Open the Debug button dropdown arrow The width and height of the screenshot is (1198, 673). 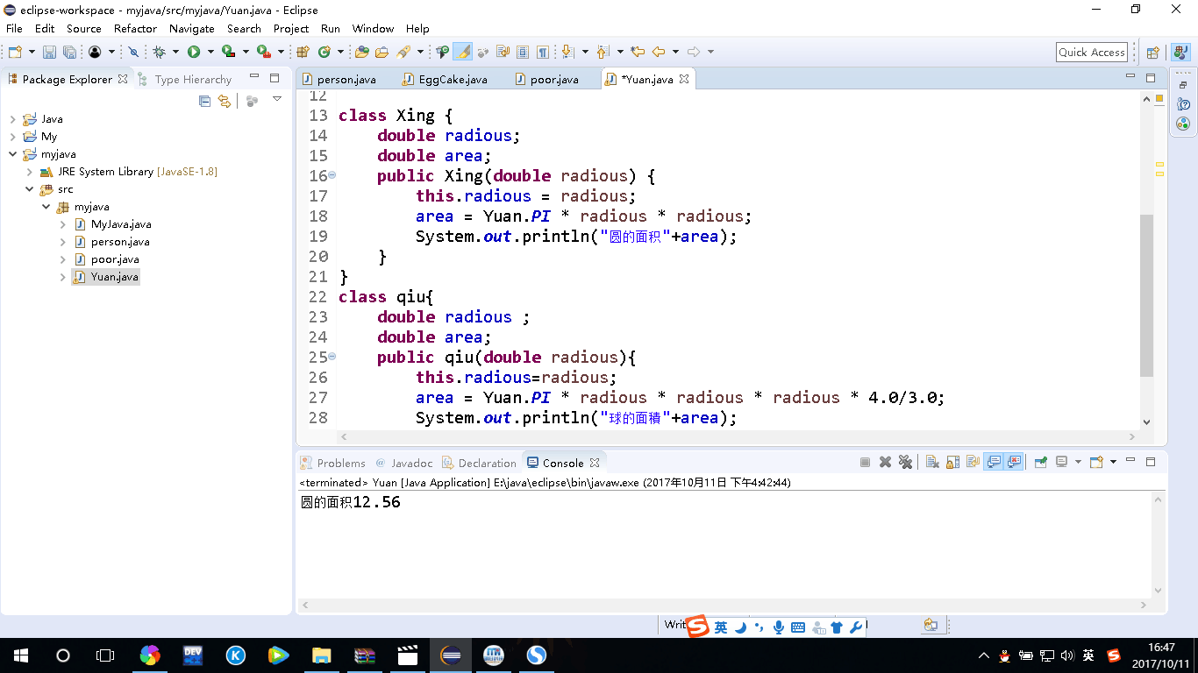pyautogui.click(x=175, y=52)
